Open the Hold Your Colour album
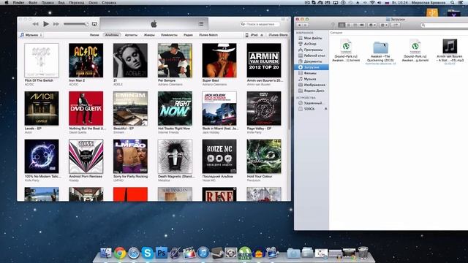Screen dimensions: 468x263 pyautogui.click(x=264, y=156)
